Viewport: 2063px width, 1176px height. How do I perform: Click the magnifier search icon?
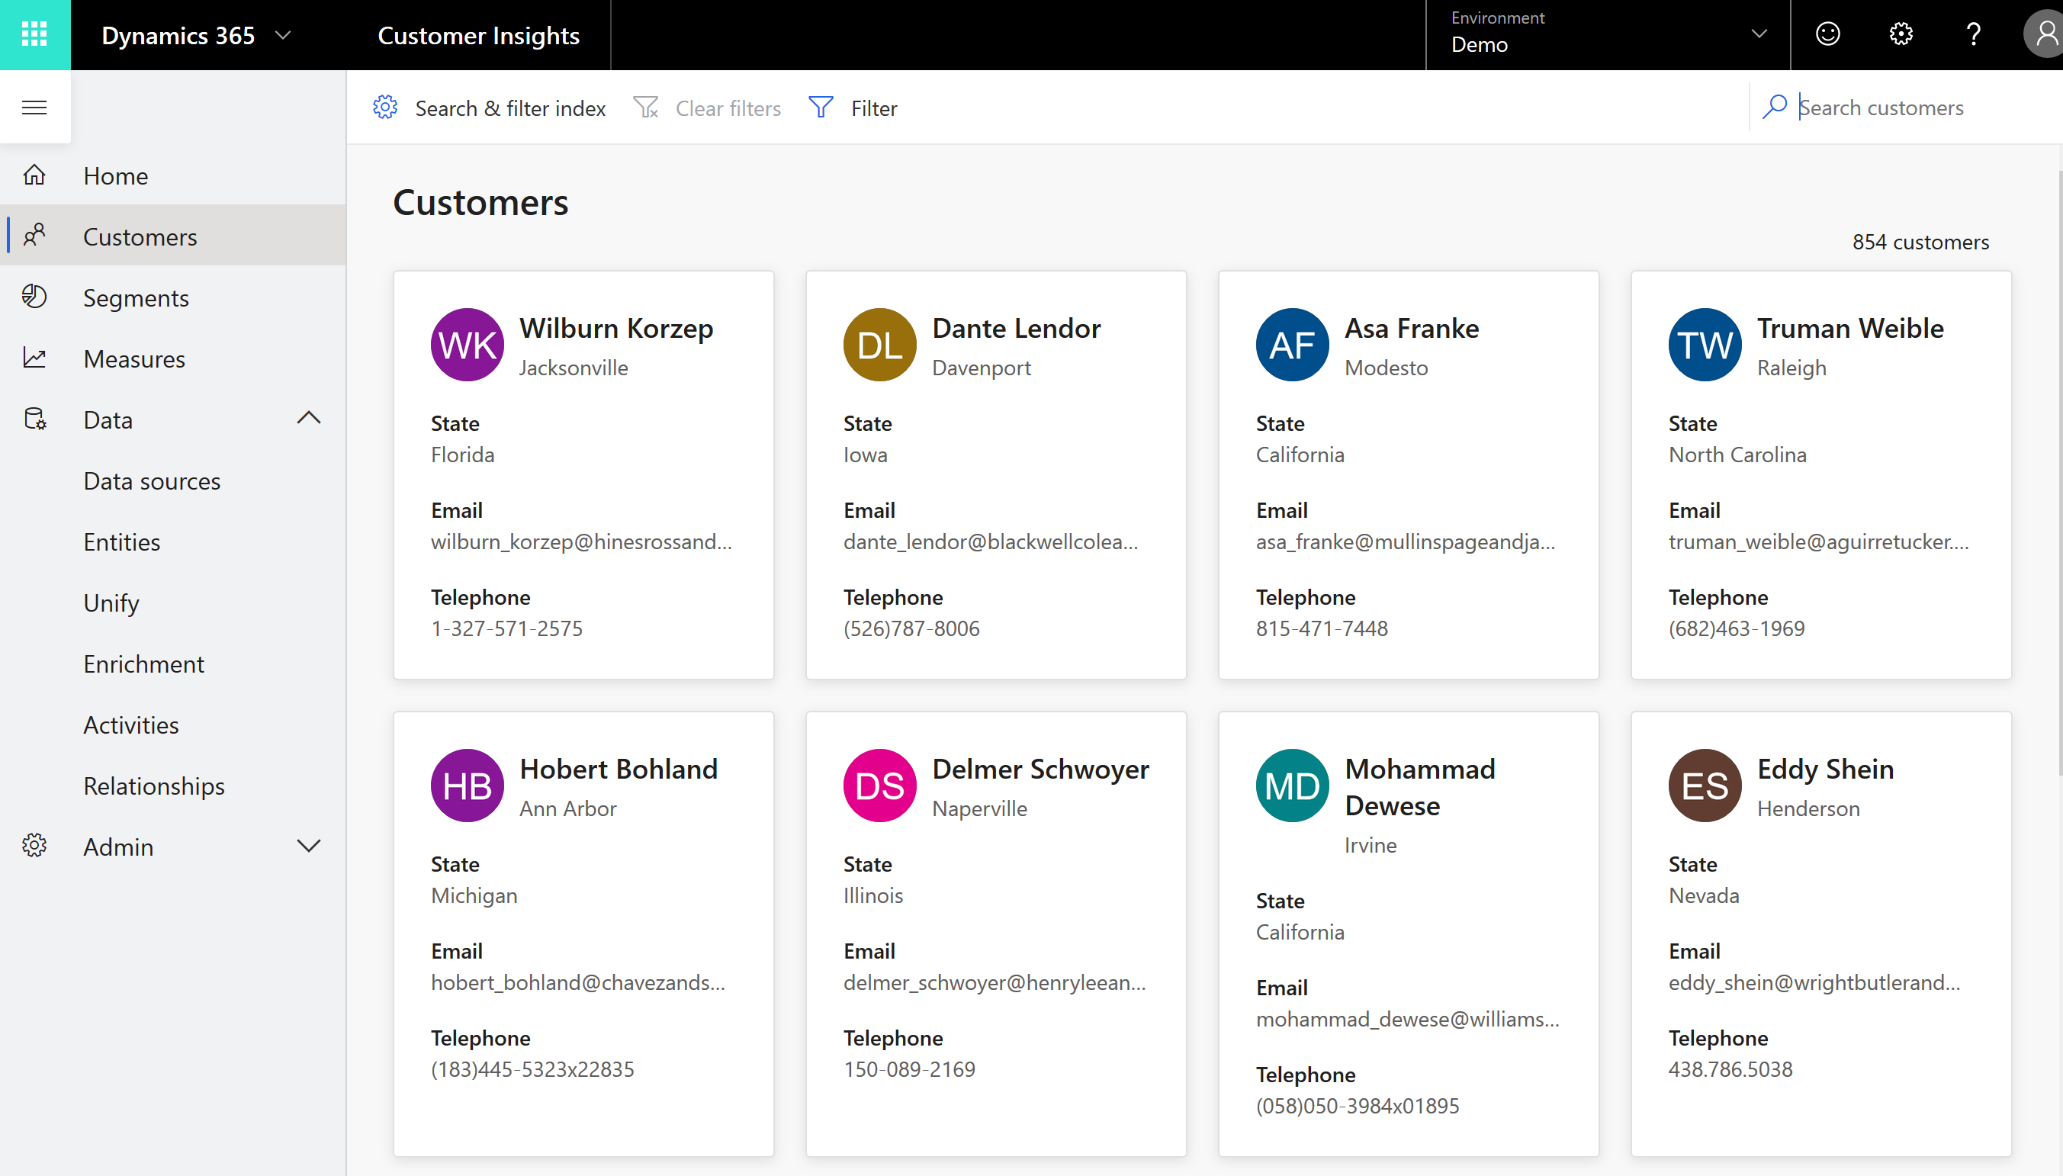click(1774, 108)
